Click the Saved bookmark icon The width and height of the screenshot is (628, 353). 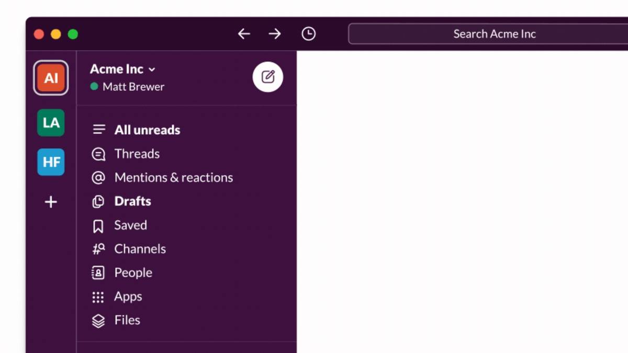98,225
